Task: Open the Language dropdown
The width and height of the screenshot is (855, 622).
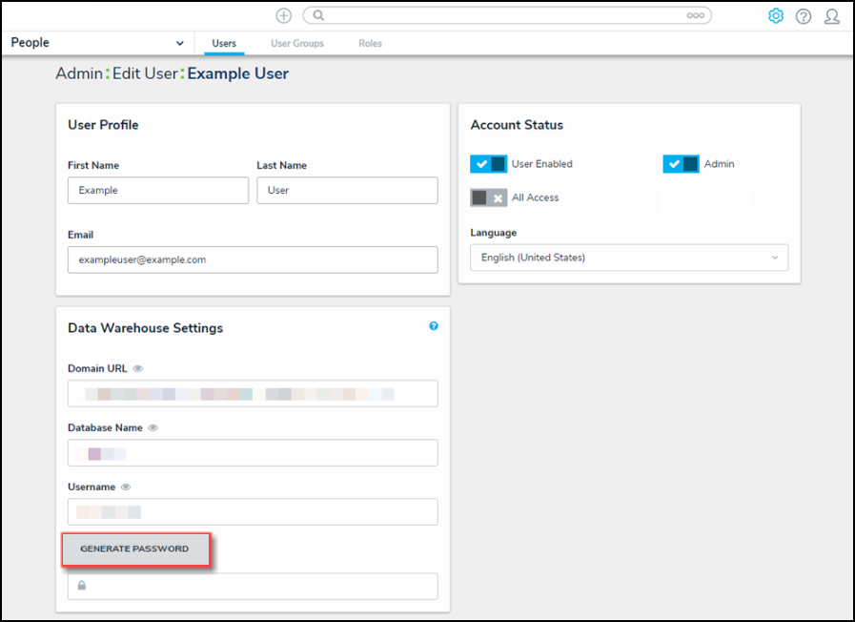Action: 629,258
